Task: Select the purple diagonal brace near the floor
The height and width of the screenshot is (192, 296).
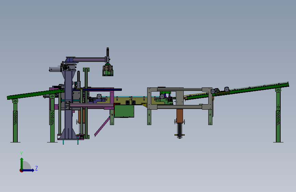Action: click(102, 126)
